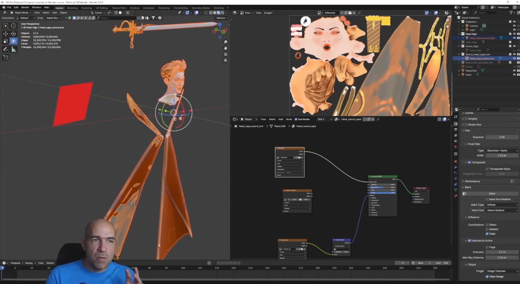Viewport: 520px width, 284px height.
Task: Click Max Ray Distance field 0.24 m
Action: [502, 257]
